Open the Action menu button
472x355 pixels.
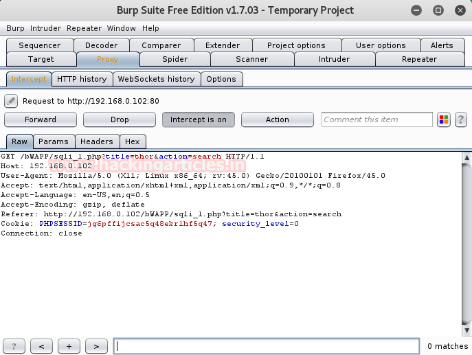[x=278, y=119]
